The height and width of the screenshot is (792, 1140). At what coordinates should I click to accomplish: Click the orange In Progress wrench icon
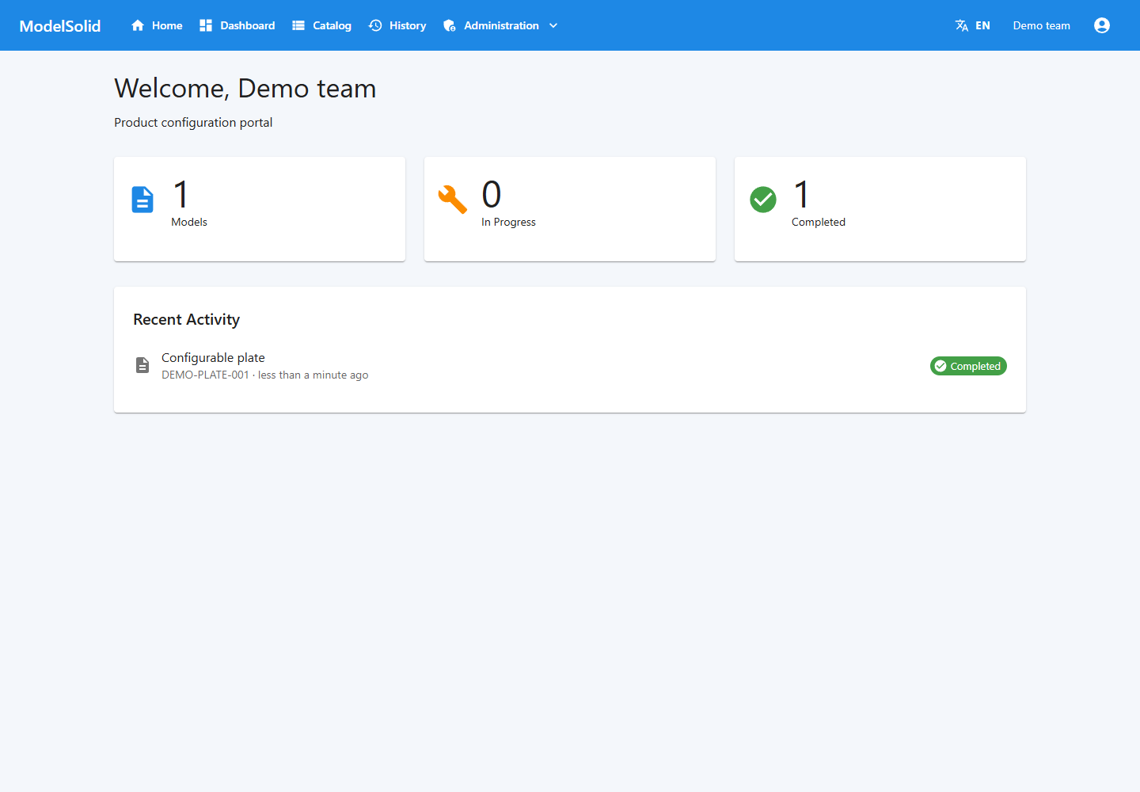click(x=453, y=200)
